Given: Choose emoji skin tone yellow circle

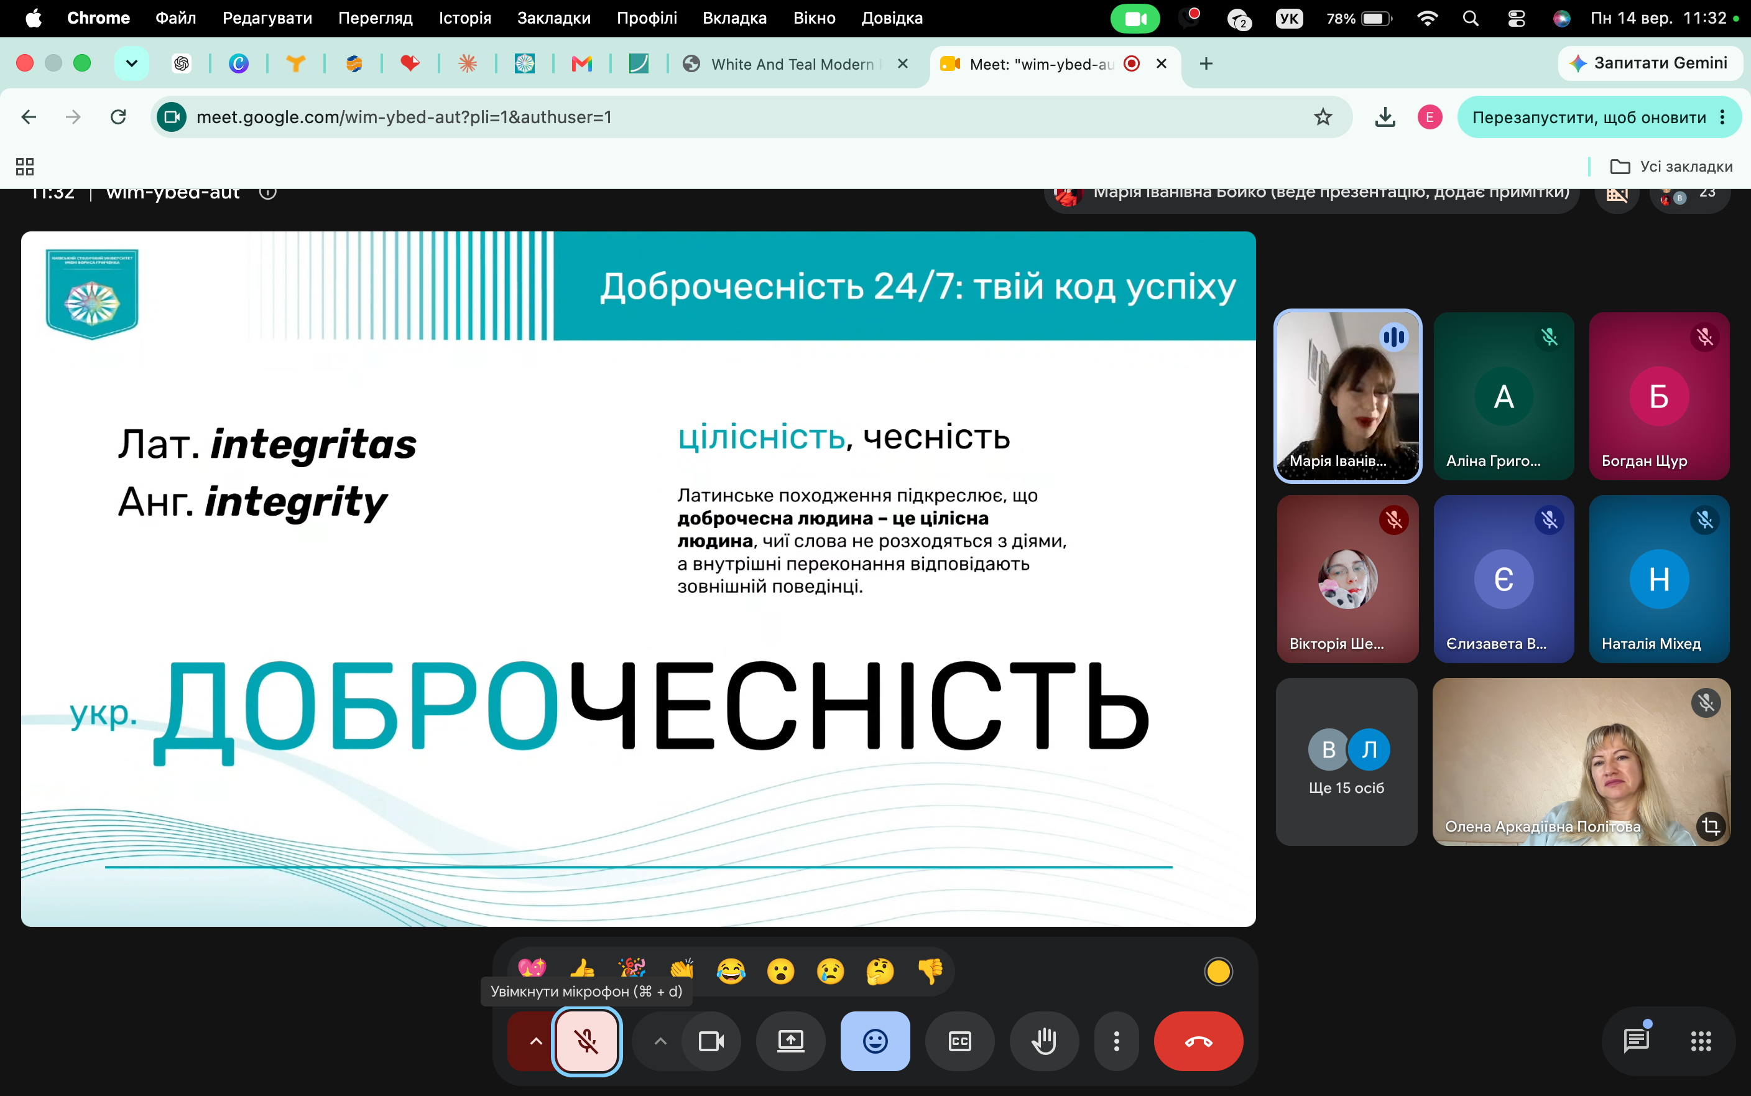Looking at the screenshot, I should click(1218, 972).
